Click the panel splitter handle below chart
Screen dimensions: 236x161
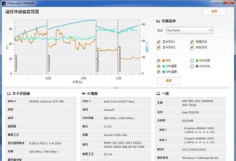[116, 88]
